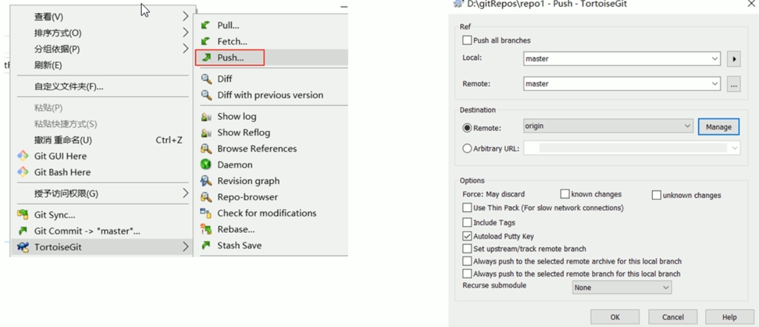Viewport: 759px width, 327px height.
Task: Open the Local branch dropdown
Action: (x=715, y=59)
